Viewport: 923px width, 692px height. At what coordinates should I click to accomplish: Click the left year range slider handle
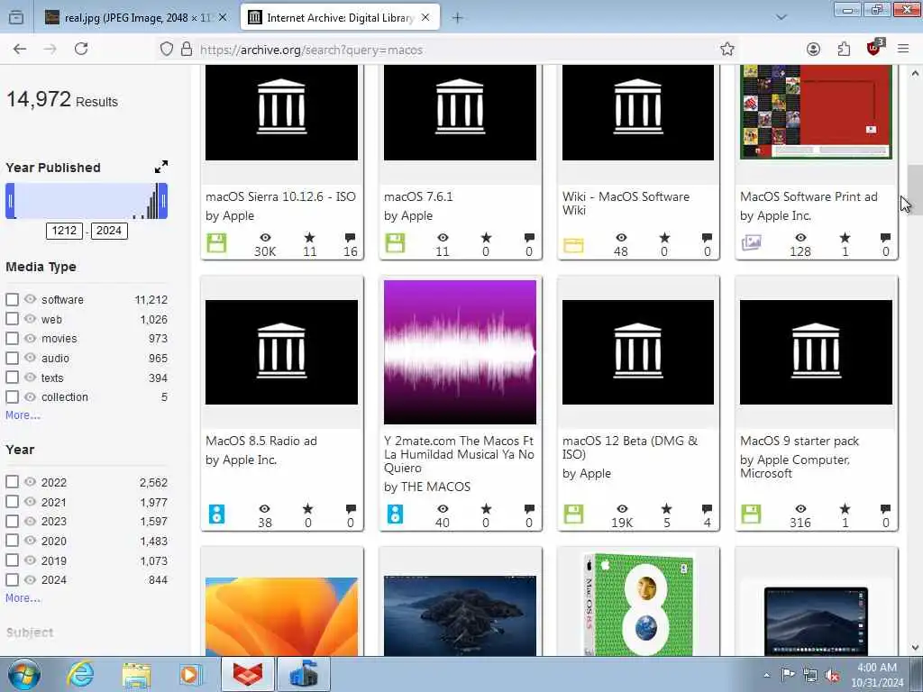10,201
